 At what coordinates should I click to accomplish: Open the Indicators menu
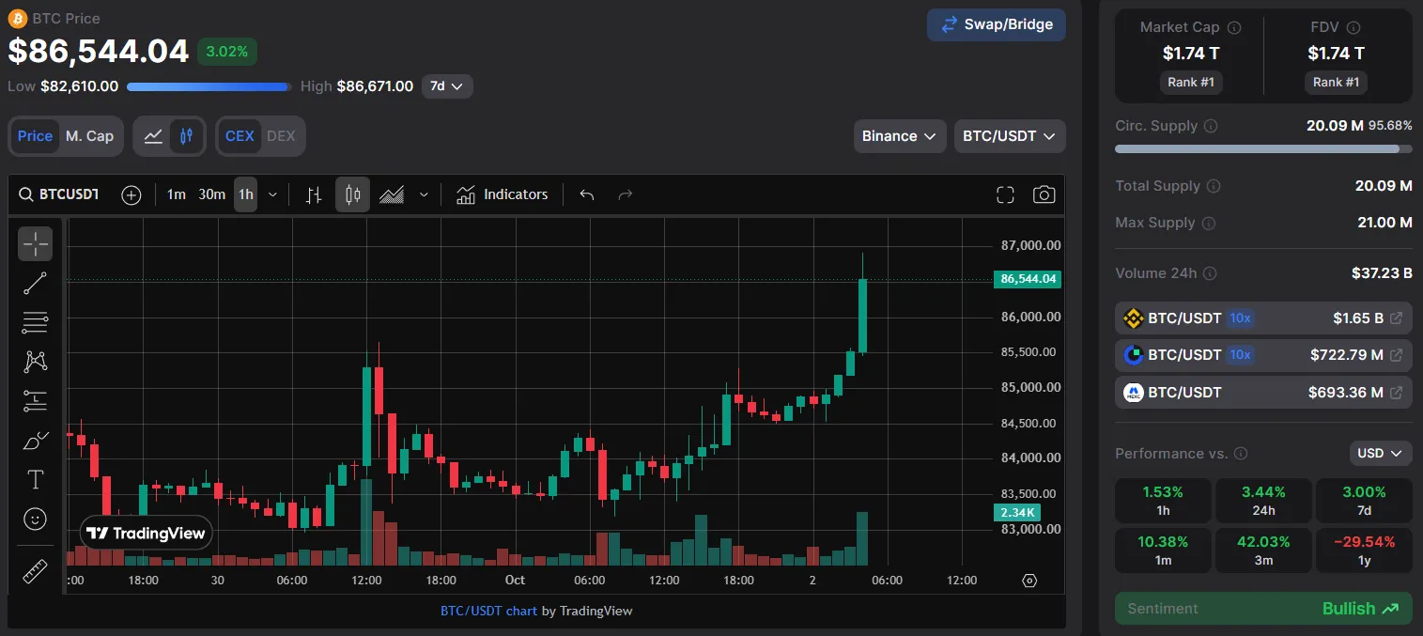tap(503, 194)
